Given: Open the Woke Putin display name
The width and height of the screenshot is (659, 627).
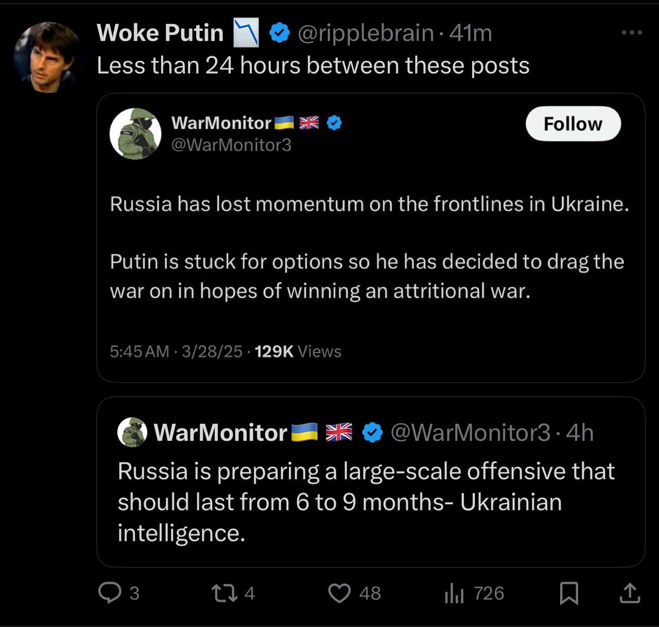Looking at the screenshot, I should point(160,33).
